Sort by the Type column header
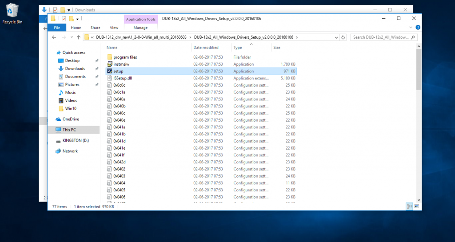The height and width of the screenshot is (242, 455). 251,48
